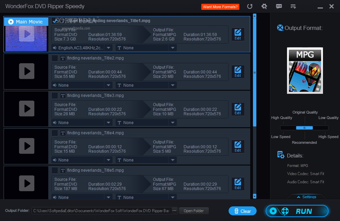Click Edit icon for Title2
The width and height of the screenshot is (340, 221).
pos(238,72)
